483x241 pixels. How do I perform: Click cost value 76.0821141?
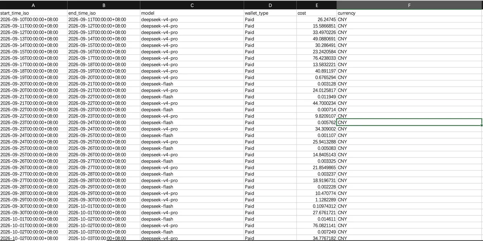(x=317, y=225)
